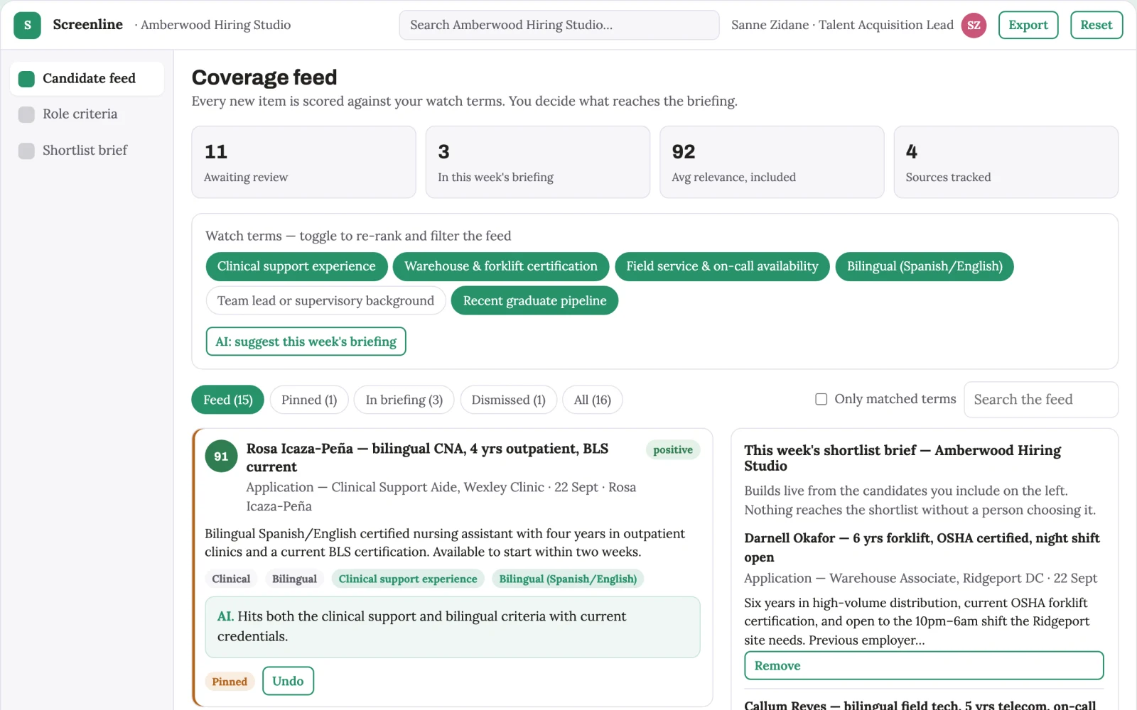The width and height of the screenshot is (1137, 710).
Task: Click the 11 Awaiting review stat card
Action: click(x=303, y=162)
